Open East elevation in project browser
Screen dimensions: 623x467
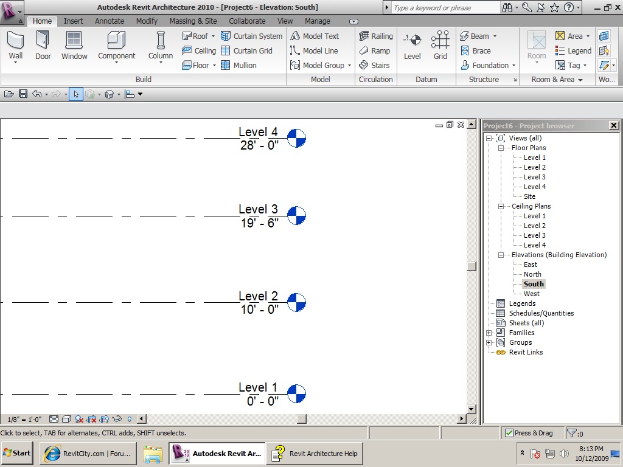coord(530,265)
